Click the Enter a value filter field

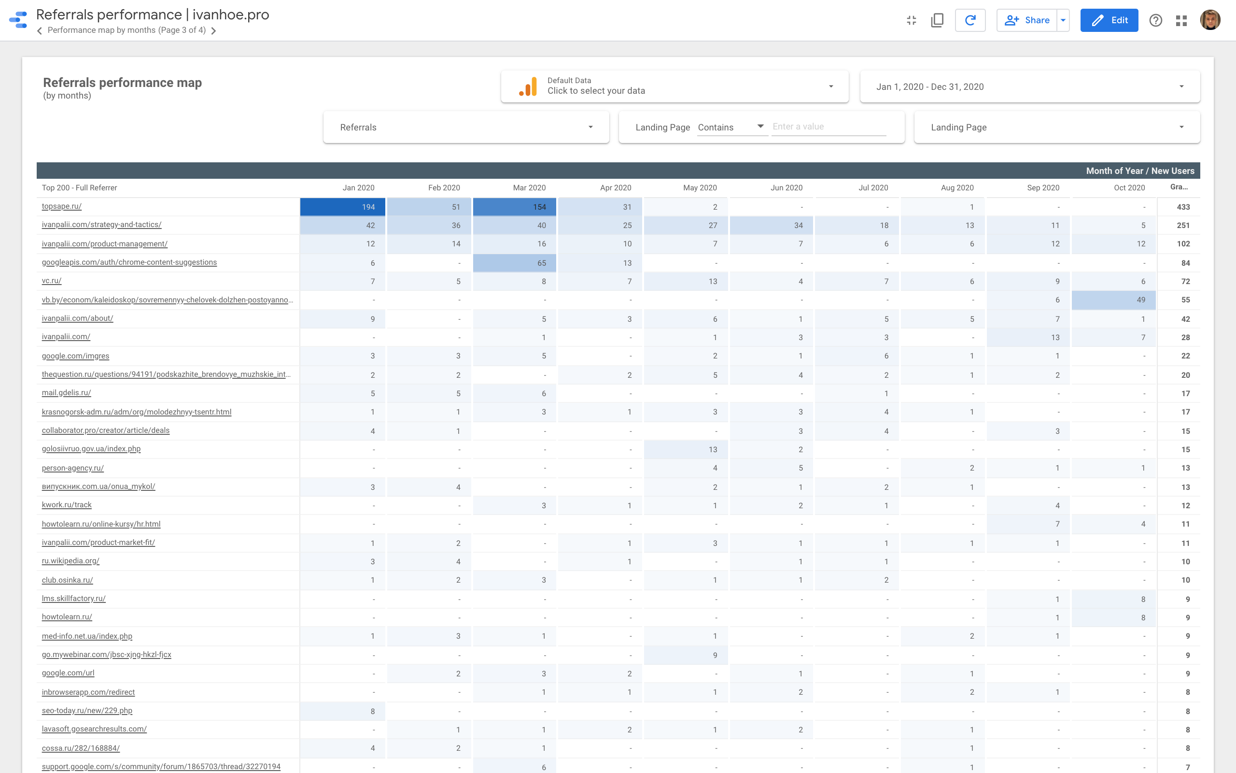pos(829,126)
